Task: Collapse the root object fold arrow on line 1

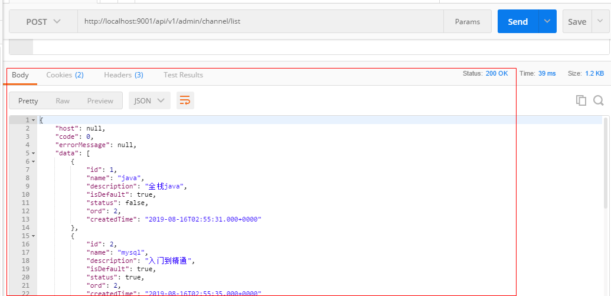Action: coord(34,120)
